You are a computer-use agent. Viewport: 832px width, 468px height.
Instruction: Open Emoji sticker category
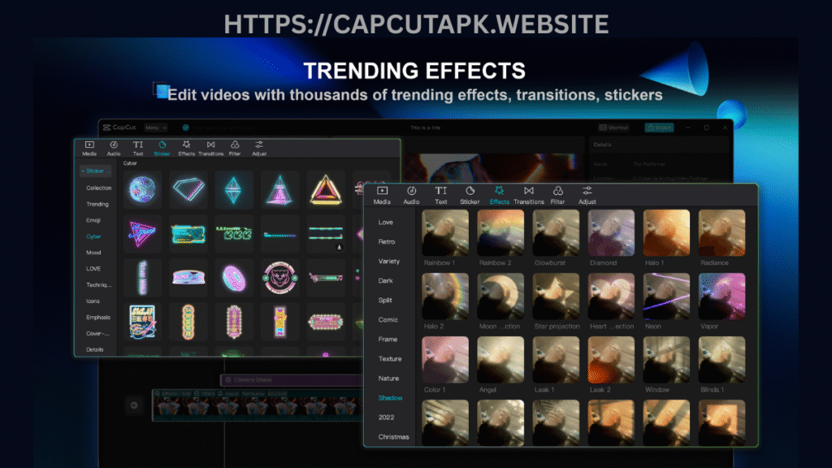coord(93,220)
